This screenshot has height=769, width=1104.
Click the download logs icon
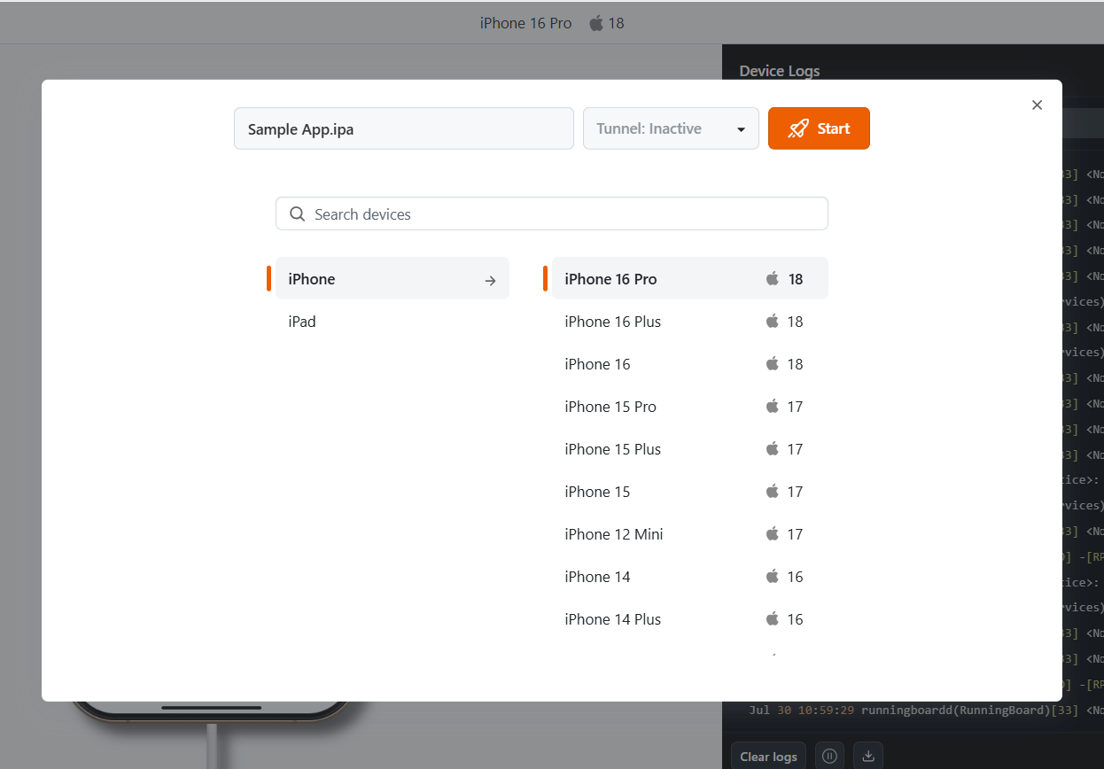[867, 756]
